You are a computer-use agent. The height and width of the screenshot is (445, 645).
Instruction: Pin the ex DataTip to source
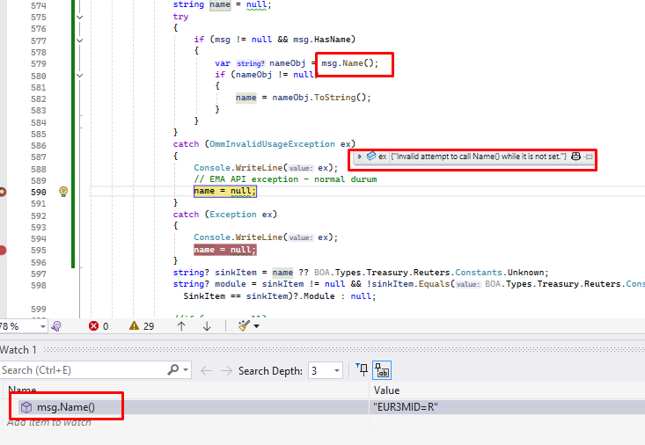tap(589, 157)
